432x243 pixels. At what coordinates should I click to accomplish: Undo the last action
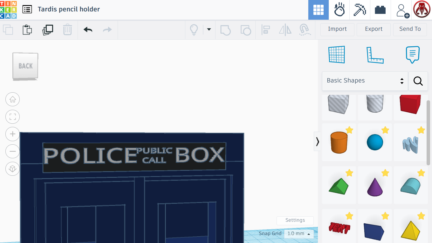88,30
